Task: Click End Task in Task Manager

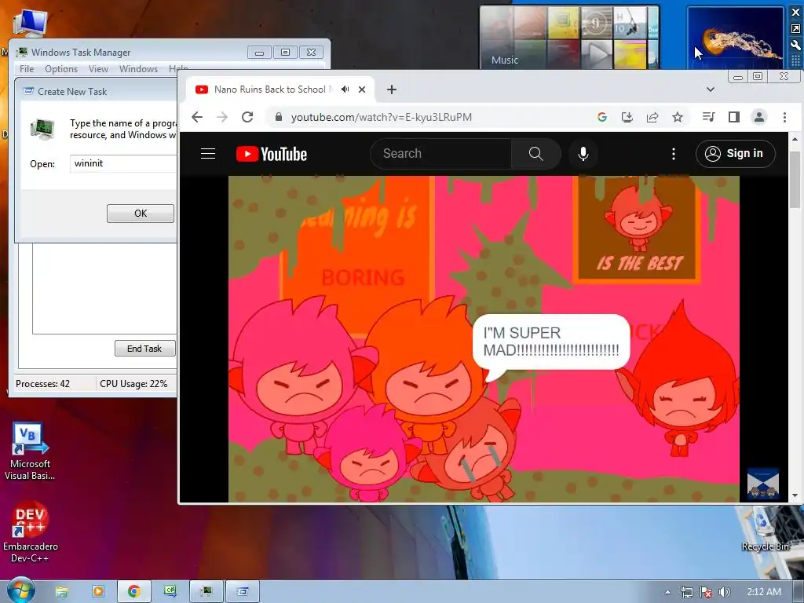Action: coord(144,348)
